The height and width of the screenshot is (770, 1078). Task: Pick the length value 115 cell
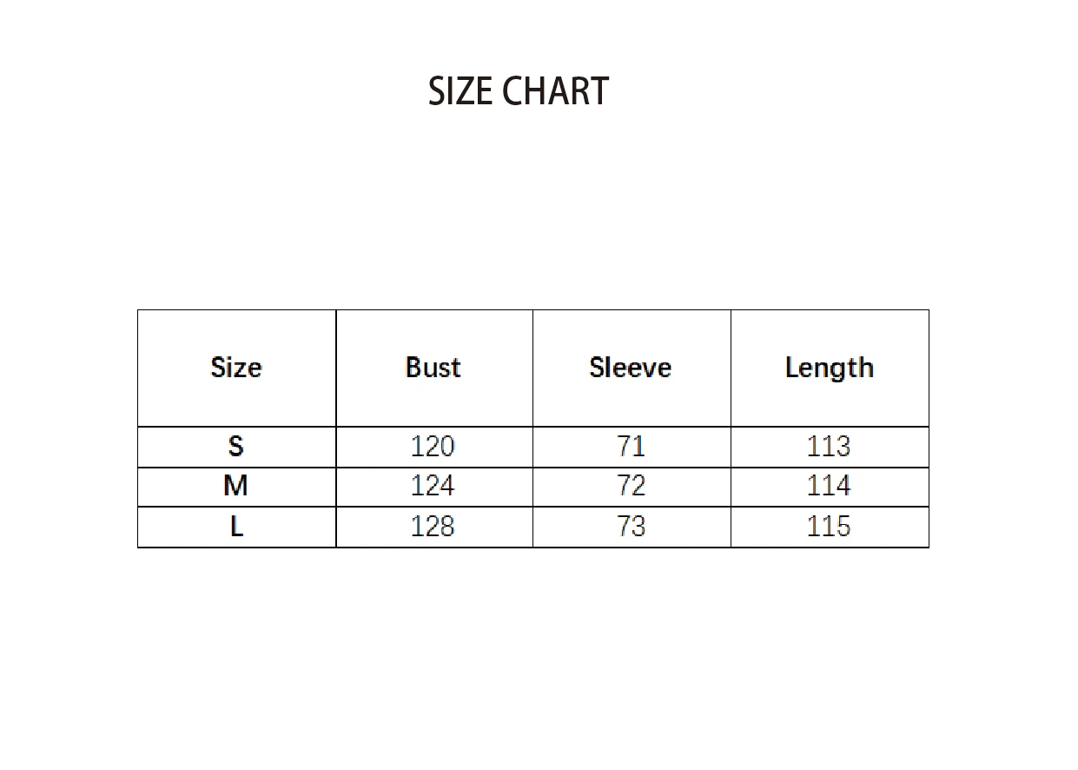pos(829,527)
